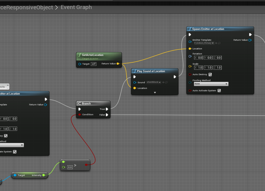Click the Branch node False output pin
265x191 pixels.
point(107,115)
